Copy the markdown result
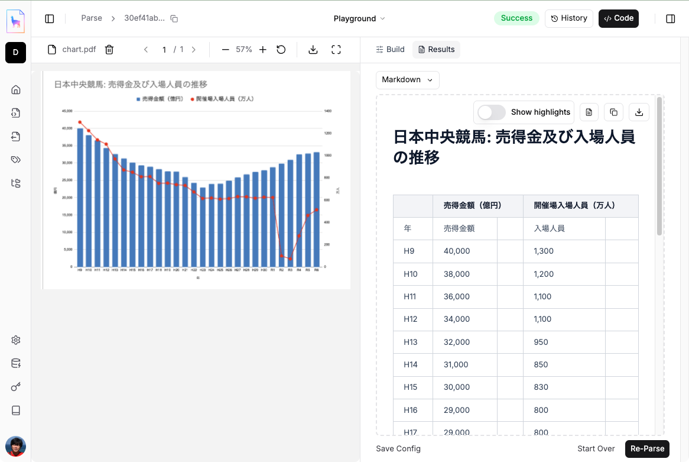This screenshot has height=462, width=689. 614,112
